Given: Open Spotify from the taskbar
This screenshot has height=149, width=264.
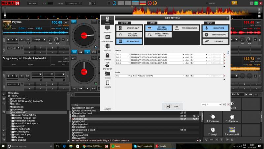Looking at the screenshot, I should click(121, 146).
